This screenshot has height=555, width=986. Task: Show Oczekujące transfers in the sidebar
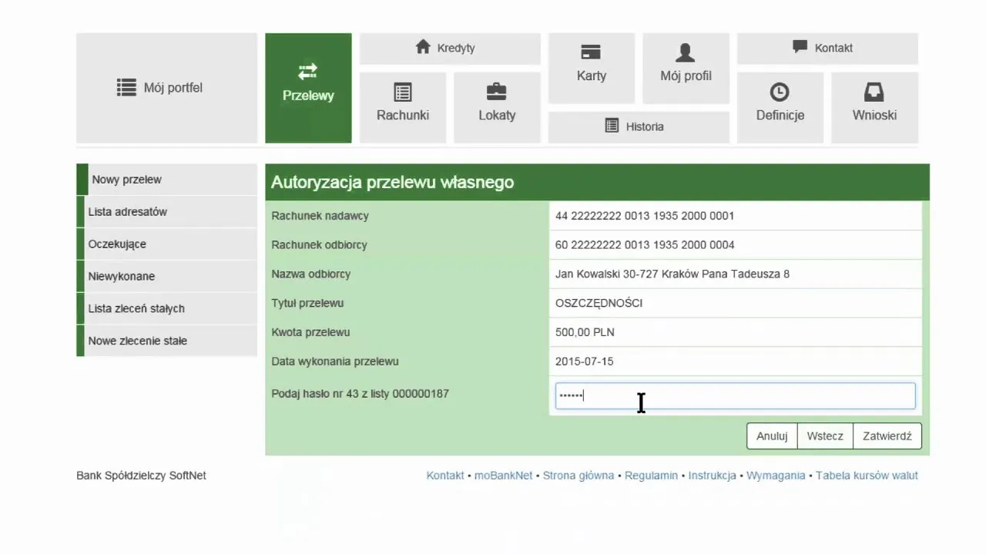(117, 244)
